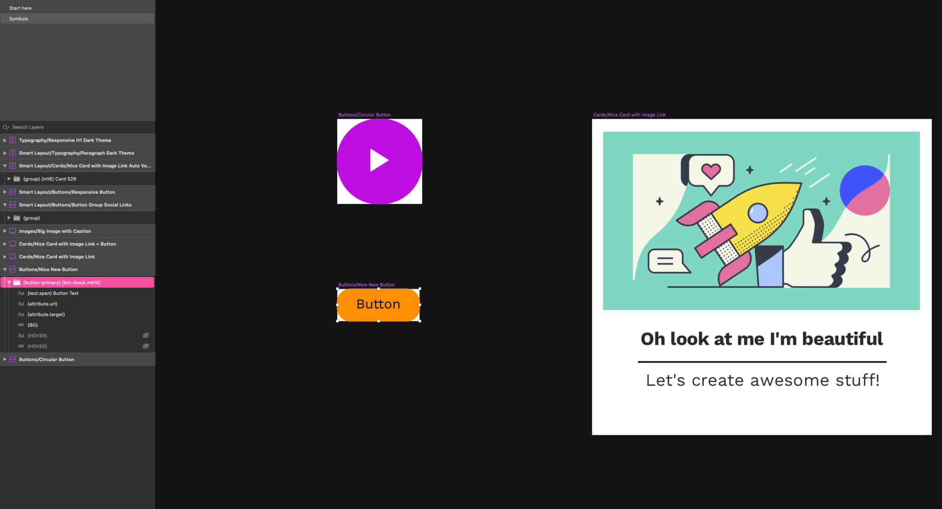
Task: Click the artboard icon next to Images/Big Image with Caption
Action: [x=12, y=231]
